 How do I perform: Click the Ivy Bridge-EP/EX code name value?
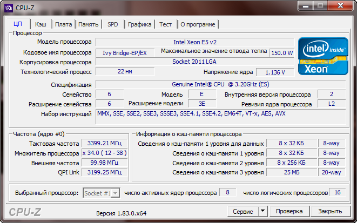[x=125, y=53]
